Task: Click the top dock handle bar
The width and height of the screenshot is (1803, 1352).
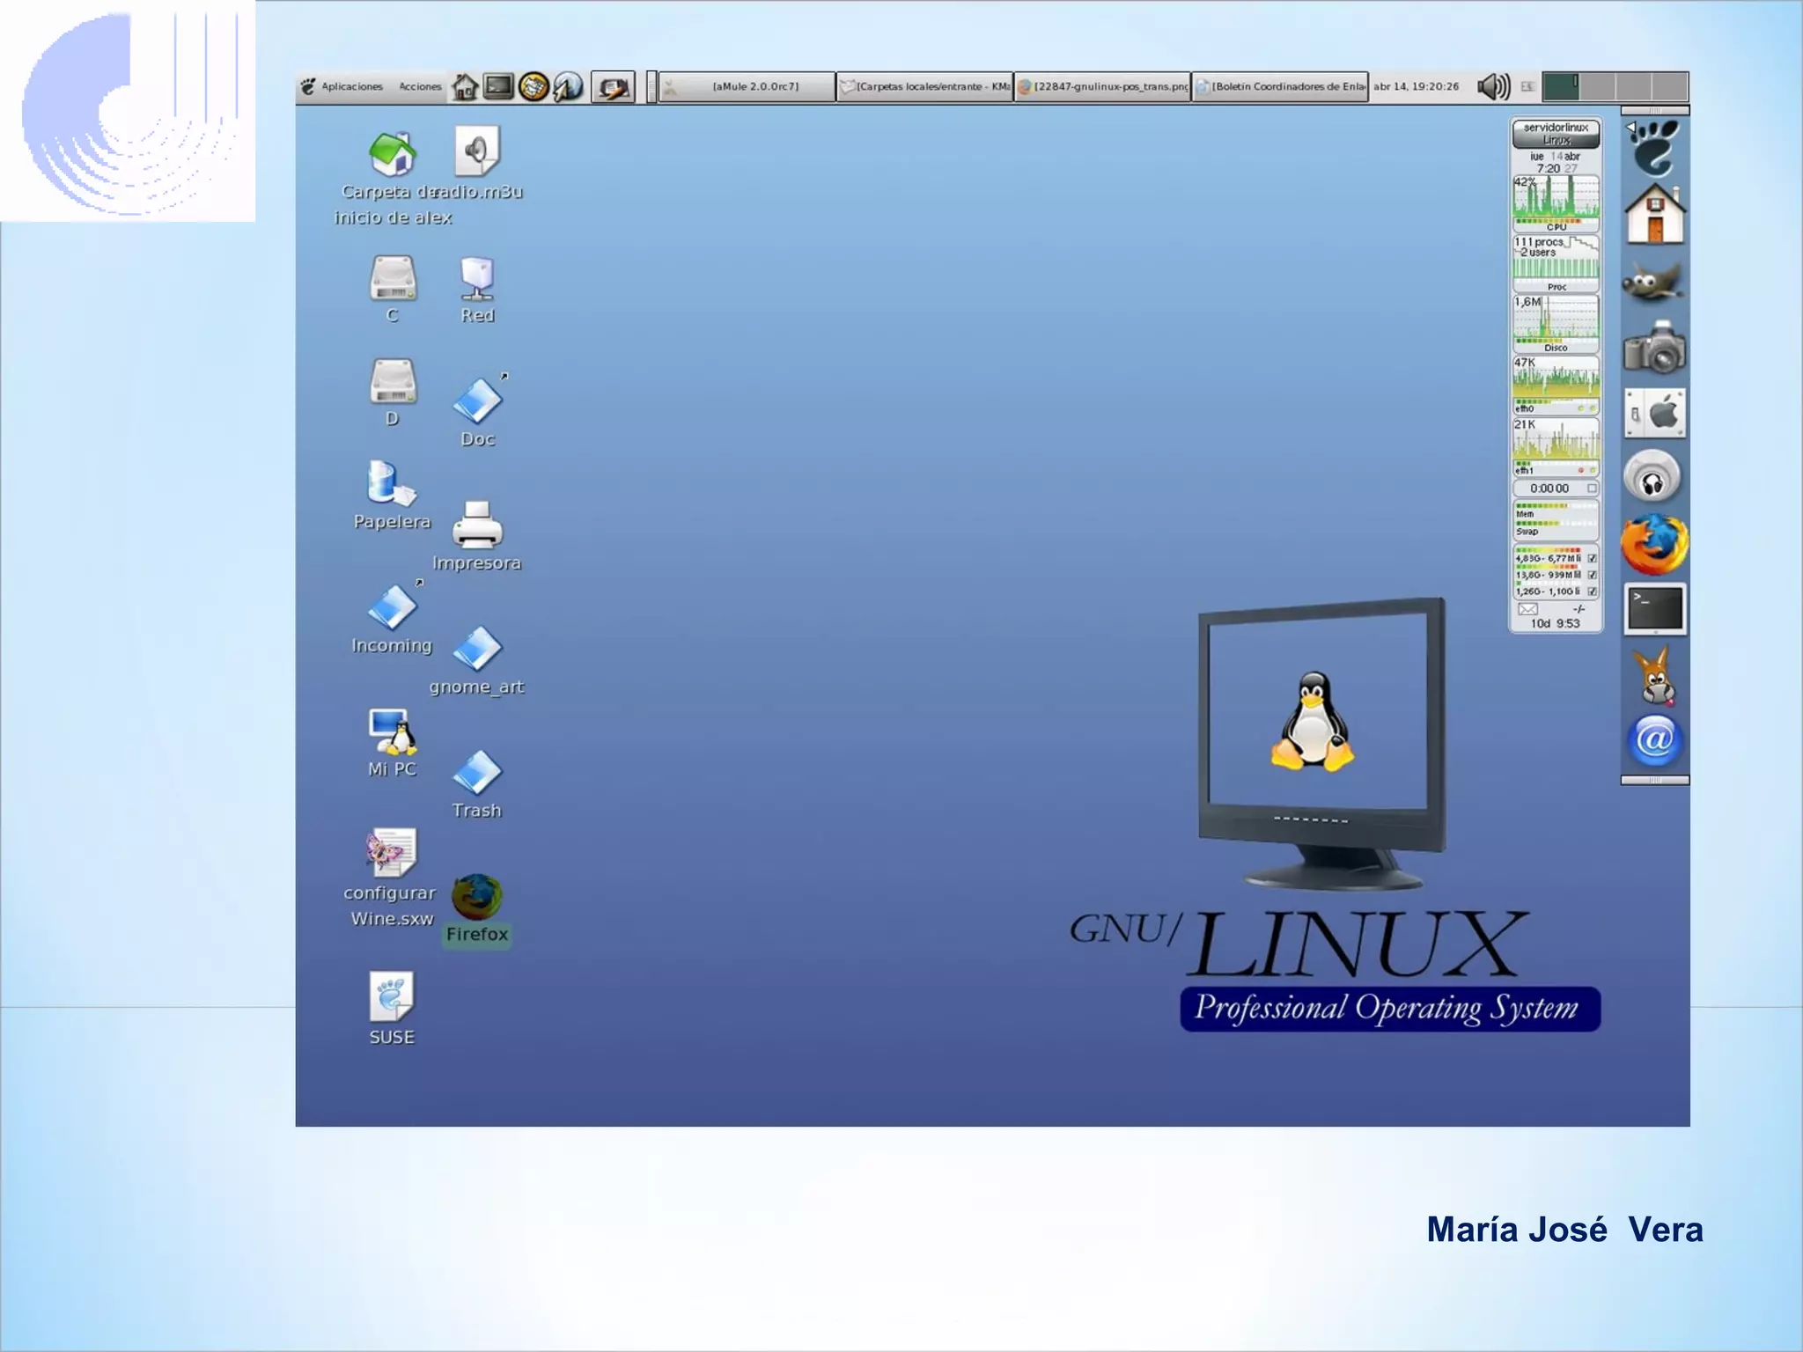Action: pos(1654,111)
